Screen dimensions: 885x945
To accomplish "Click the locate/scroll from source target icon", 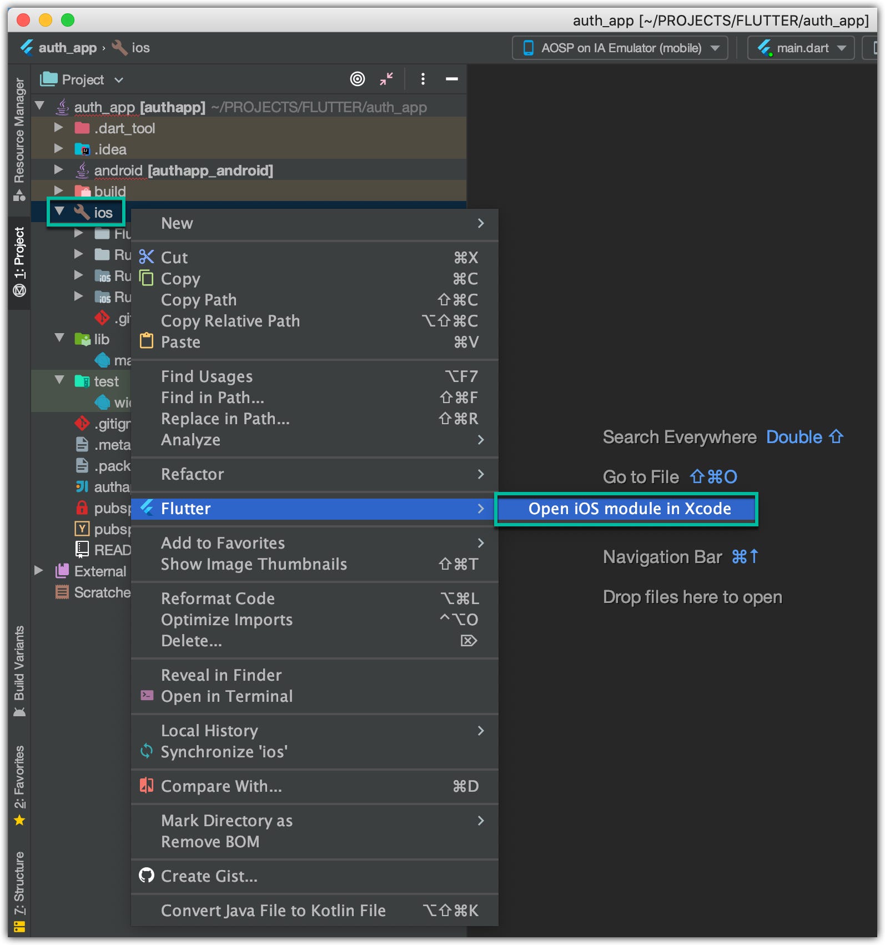I will pyautogui.click(x=358, y=79).
